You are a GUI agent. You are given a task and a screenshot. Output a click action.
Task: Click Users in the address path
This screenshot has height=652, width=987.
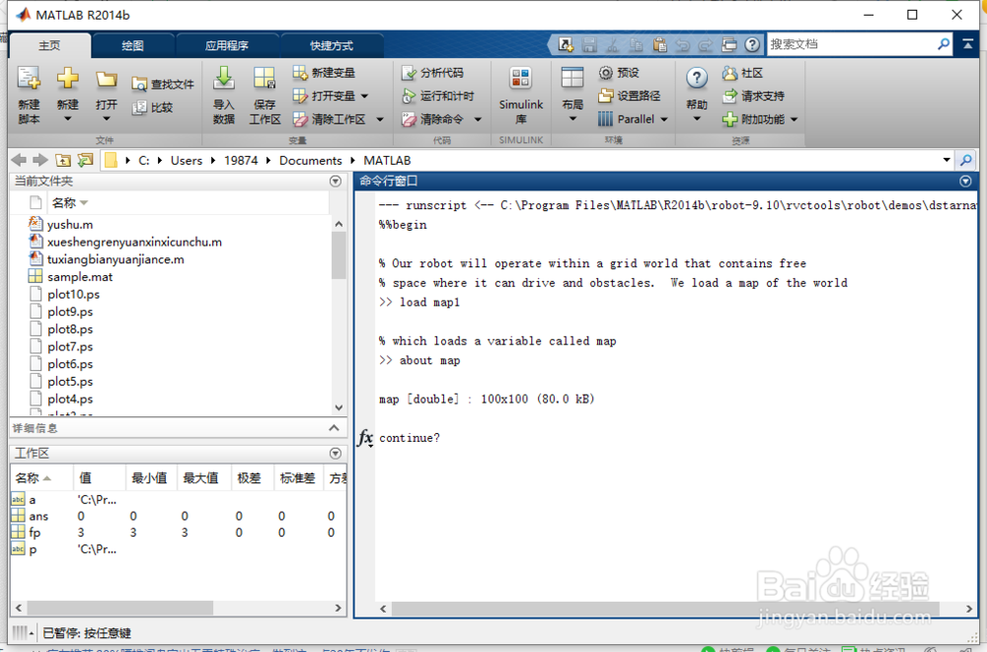click(187, 161)
